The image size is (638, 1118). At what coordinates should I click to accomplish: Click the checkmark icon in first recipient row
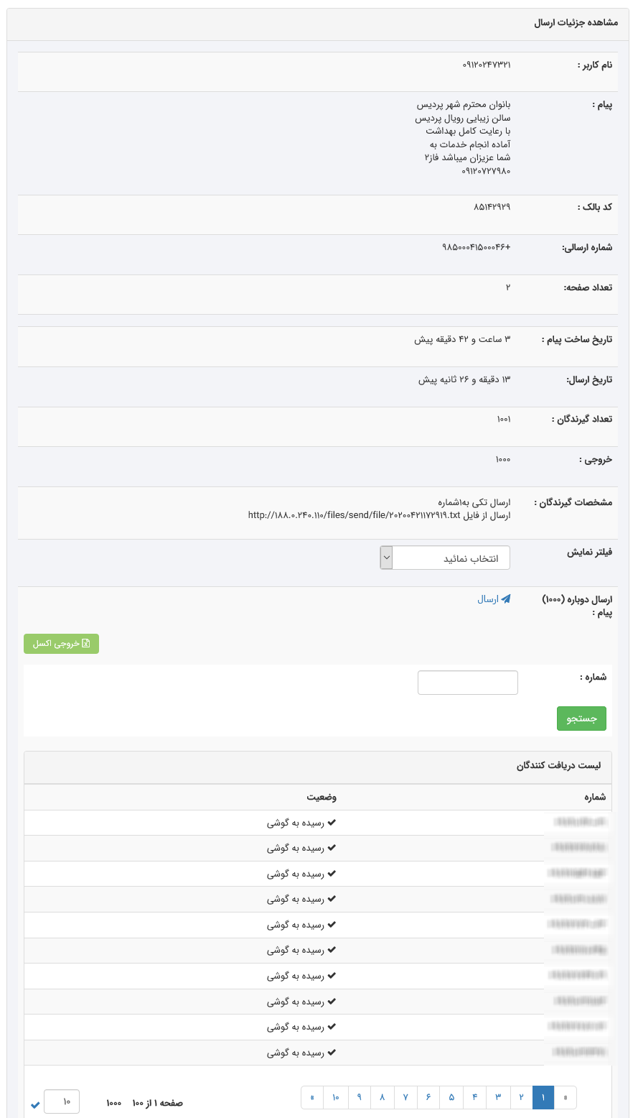[x=332, y=823]
